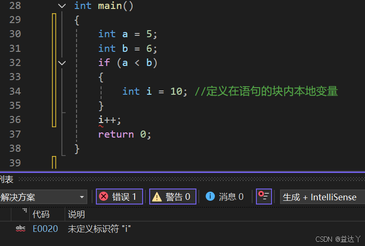
Task: Click the blue info circle icon
Action: pyautogui.click(x=210, y=197)
